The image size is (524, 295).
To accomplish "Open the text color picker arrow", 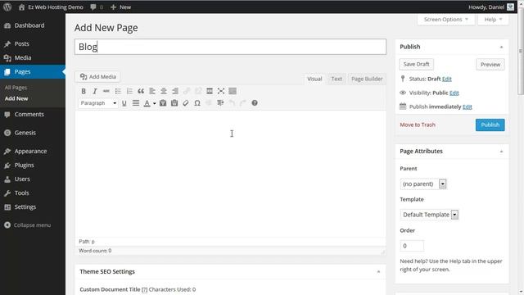I will [155, 103].
